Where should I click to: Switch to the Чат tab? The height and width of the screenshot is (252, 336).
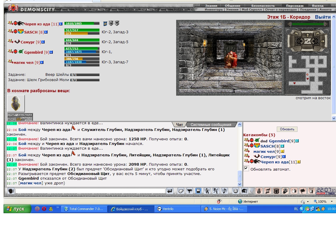click(x=179, y=125)
